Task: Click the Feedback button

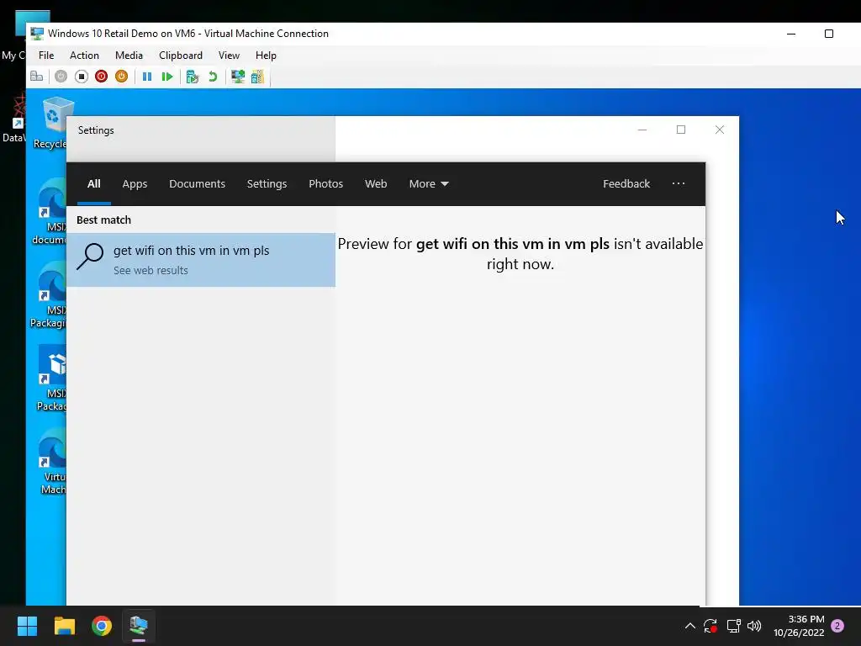Action: click(x=626, y=184)
